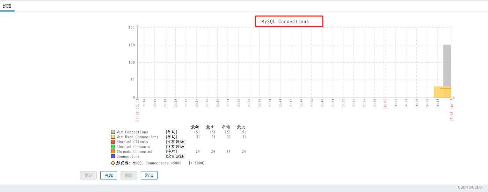
Task: Click the MySQL Connections graph title
Action: [x=285, y=22]
